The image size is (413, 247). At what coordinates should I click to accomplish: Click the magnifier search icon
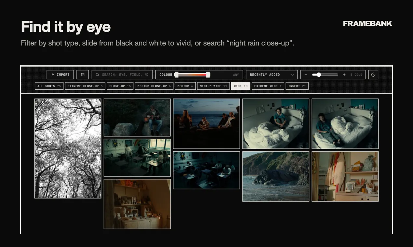coord(97,75)
